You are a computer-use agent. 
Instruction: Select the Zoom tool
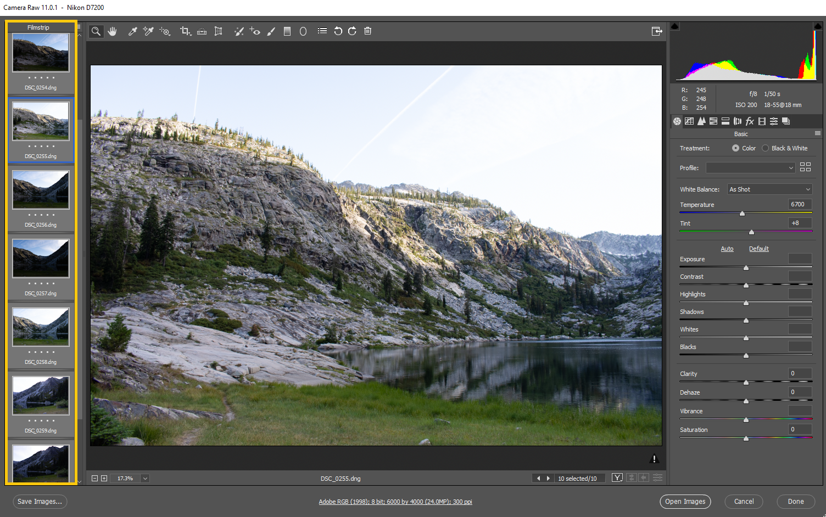coord(96,31)
